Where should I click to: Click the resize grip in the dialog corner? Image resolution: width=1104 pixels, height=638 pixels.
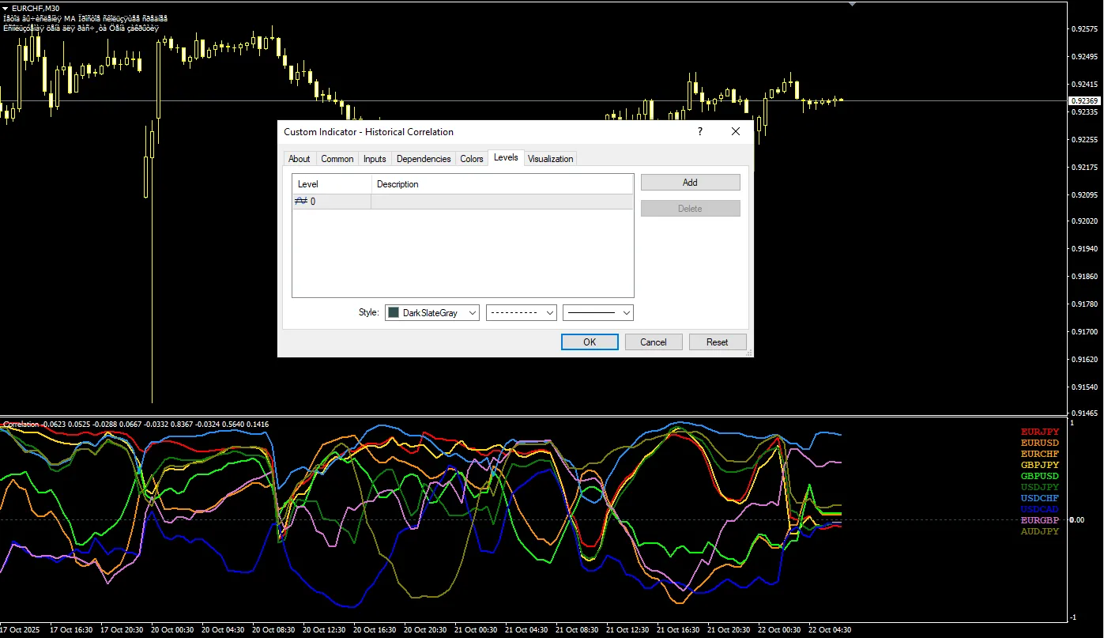(748, 353)
